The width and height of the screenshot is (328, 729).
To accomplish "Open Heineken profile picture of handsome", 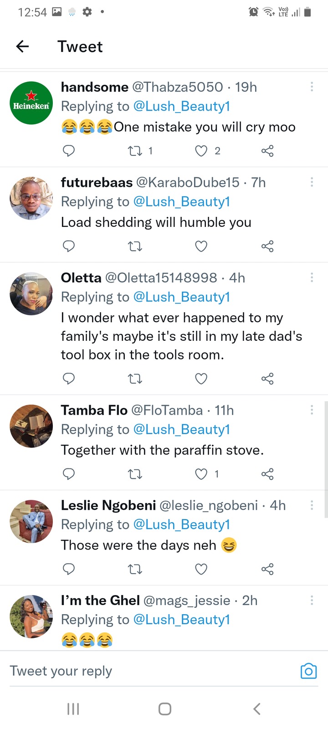I will pyautogui.click(x=31, y=103).
